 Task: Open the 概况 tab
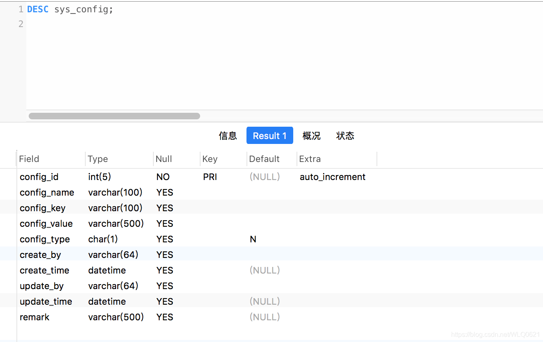click(311, 136)
